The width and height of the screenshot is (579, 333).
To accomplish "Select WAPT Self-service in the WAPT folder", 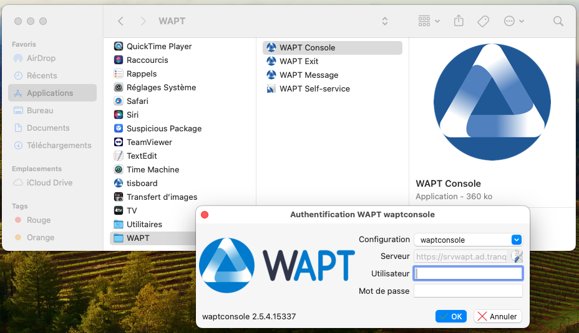I will point(333,88).
